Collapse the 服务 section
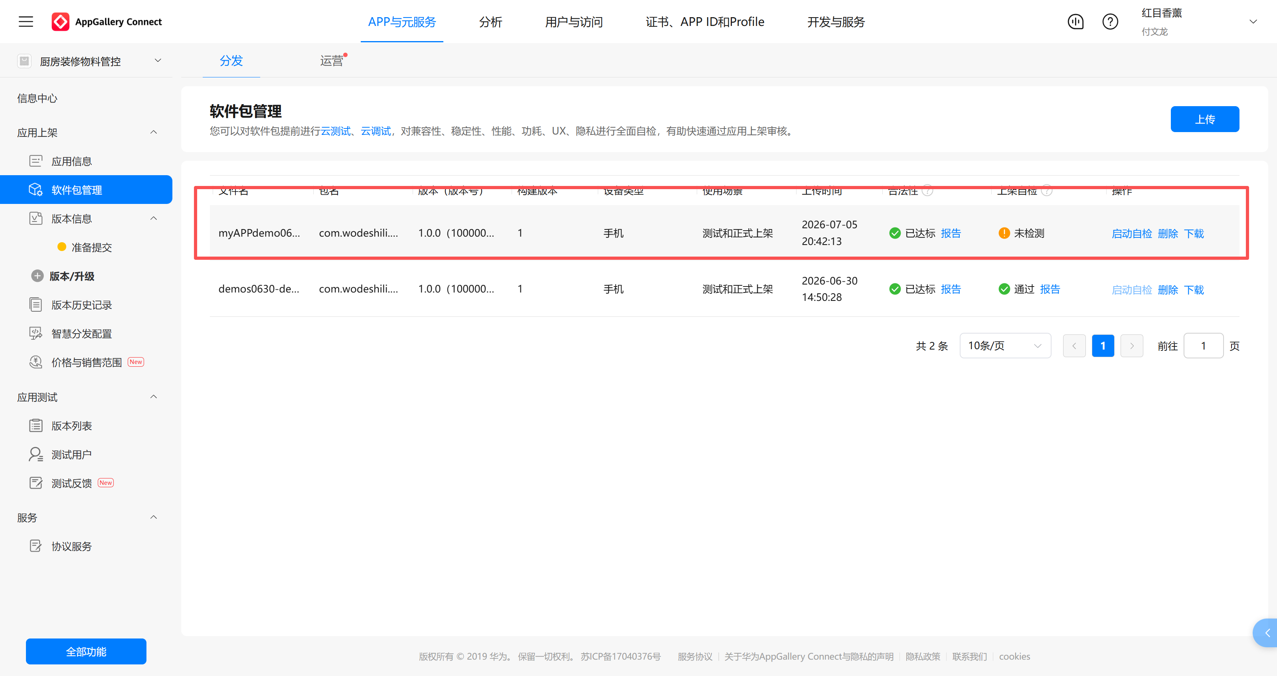The height and width of the screenshot is (676, 1277). pyautogui.click(x=154, y=517)
